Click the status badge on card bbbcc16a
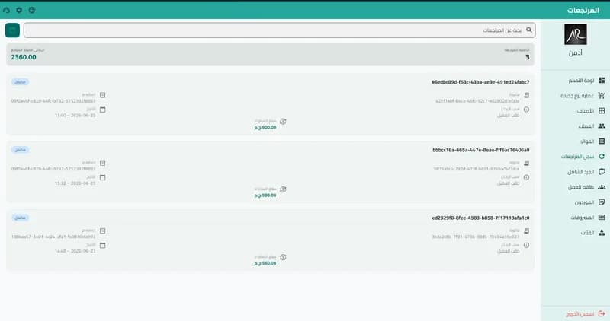The width and height of the screenshot is (610, 321). 21,150
